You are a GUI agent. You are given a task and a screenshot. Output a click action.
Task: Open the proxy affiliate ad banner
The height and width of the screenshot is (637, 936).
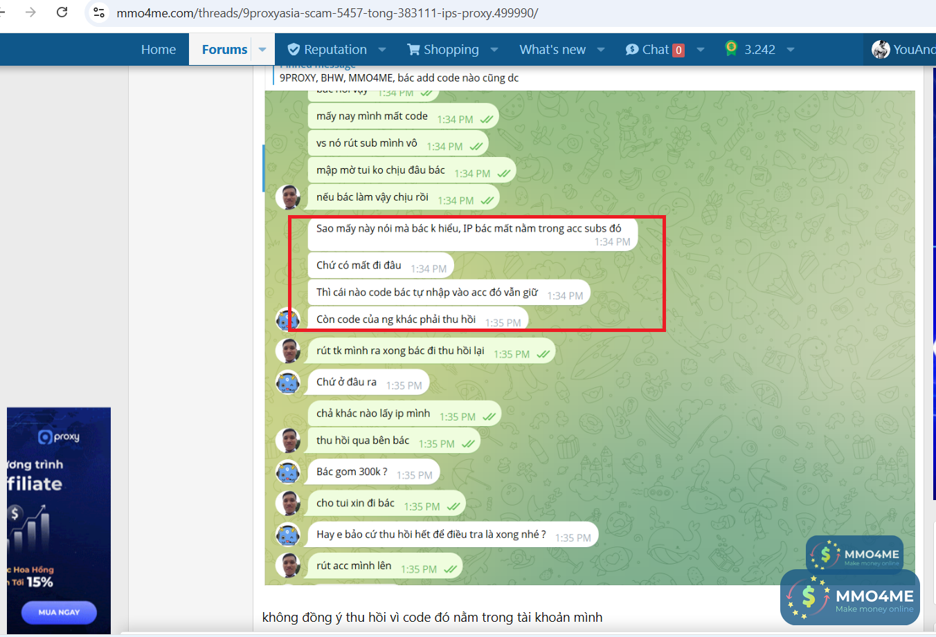[59, 520]
